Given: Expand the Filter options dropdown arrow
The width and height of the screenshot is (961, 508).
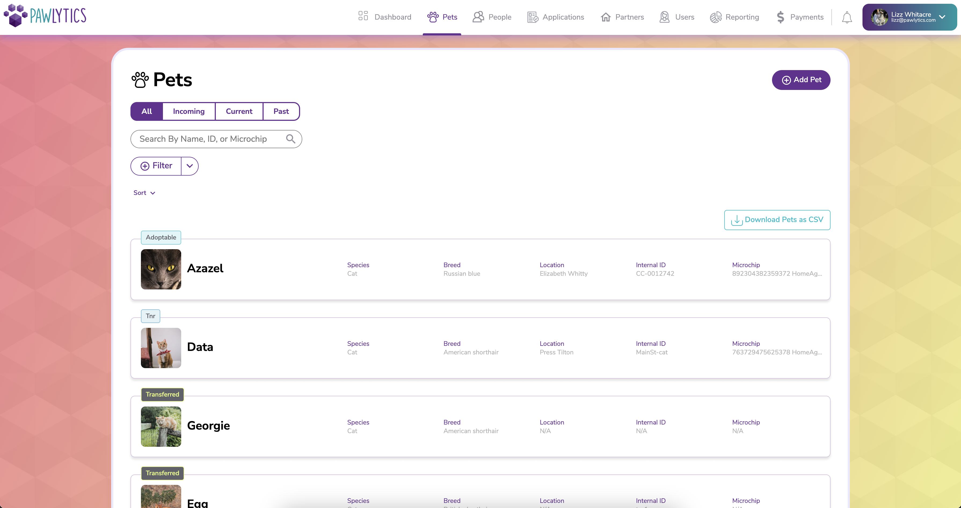Looking at the screenshot, I should pyautogui.click(x=190, y=166).
